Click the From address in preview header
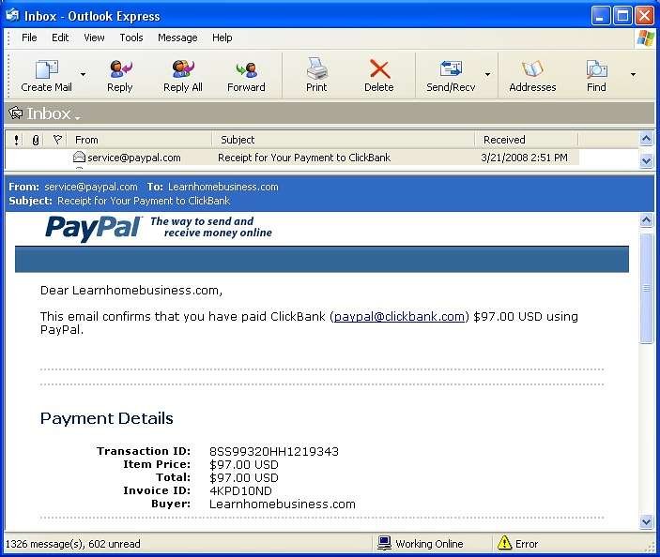The width and height of the screenshot is (660, 557). [x=91, y=187]
